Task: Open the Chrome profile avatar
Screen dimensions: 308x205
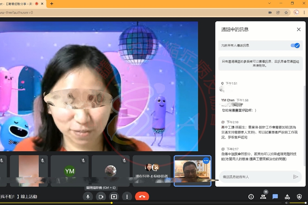Action: point(296,13)
